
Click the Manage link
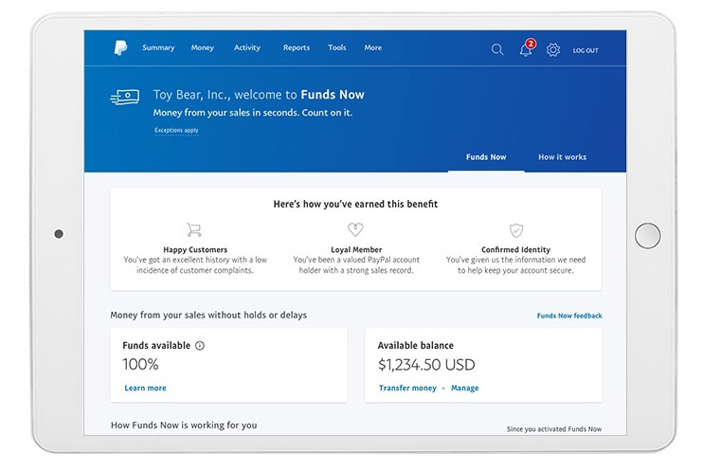465,388
